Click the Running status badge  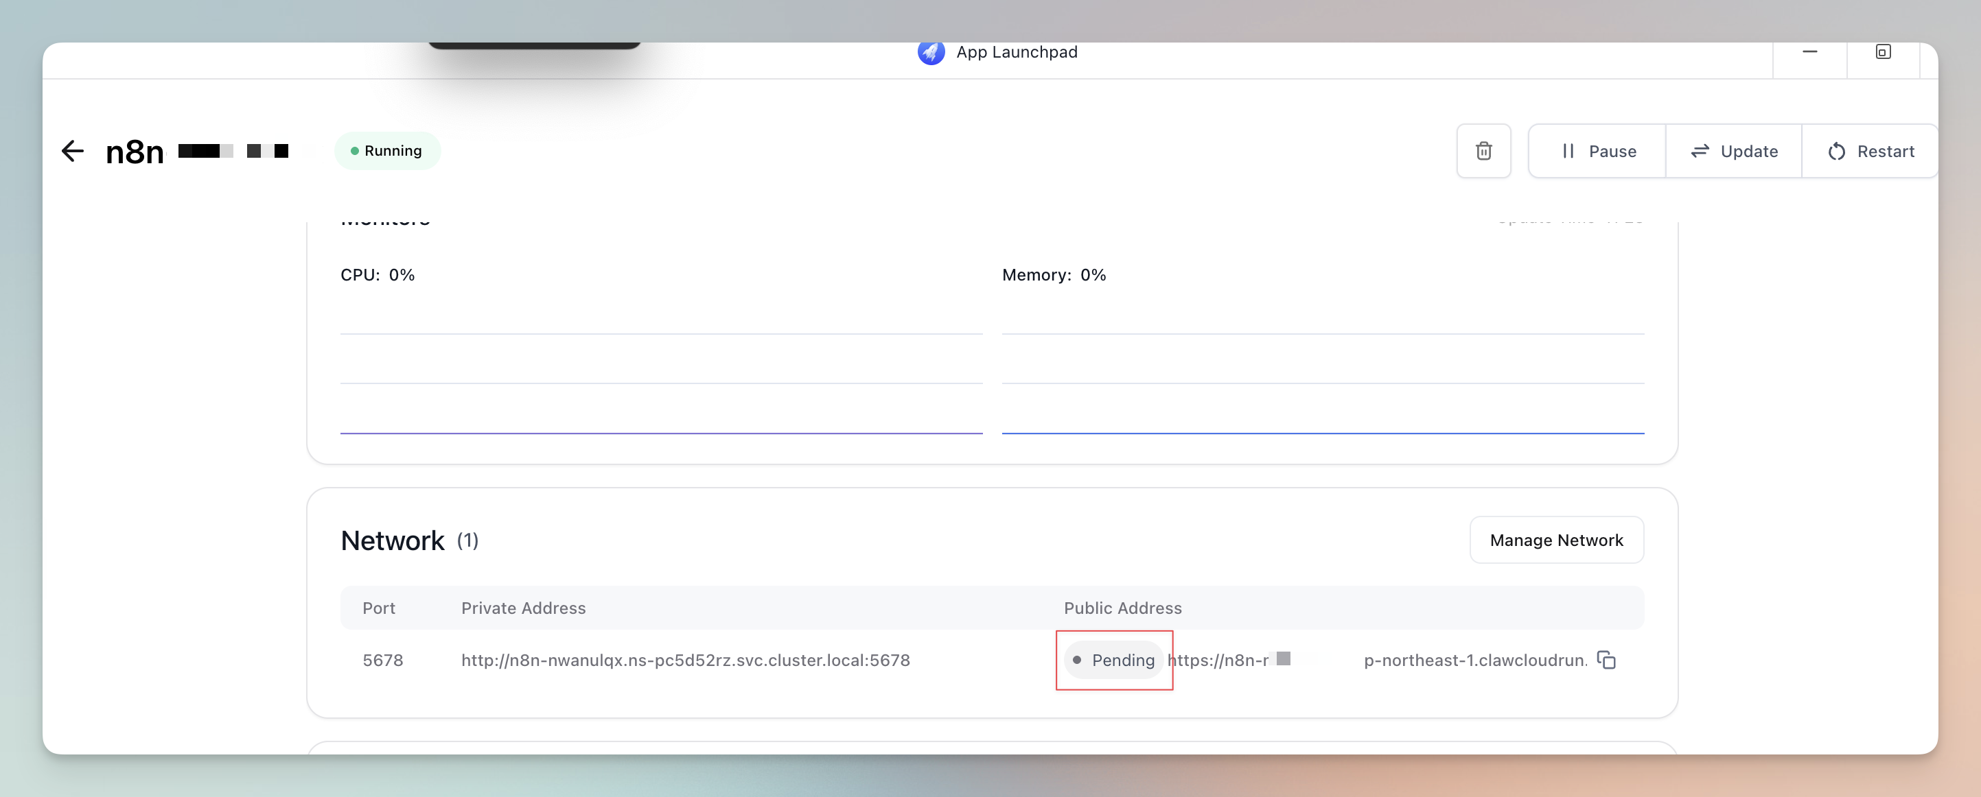(387, 151)
